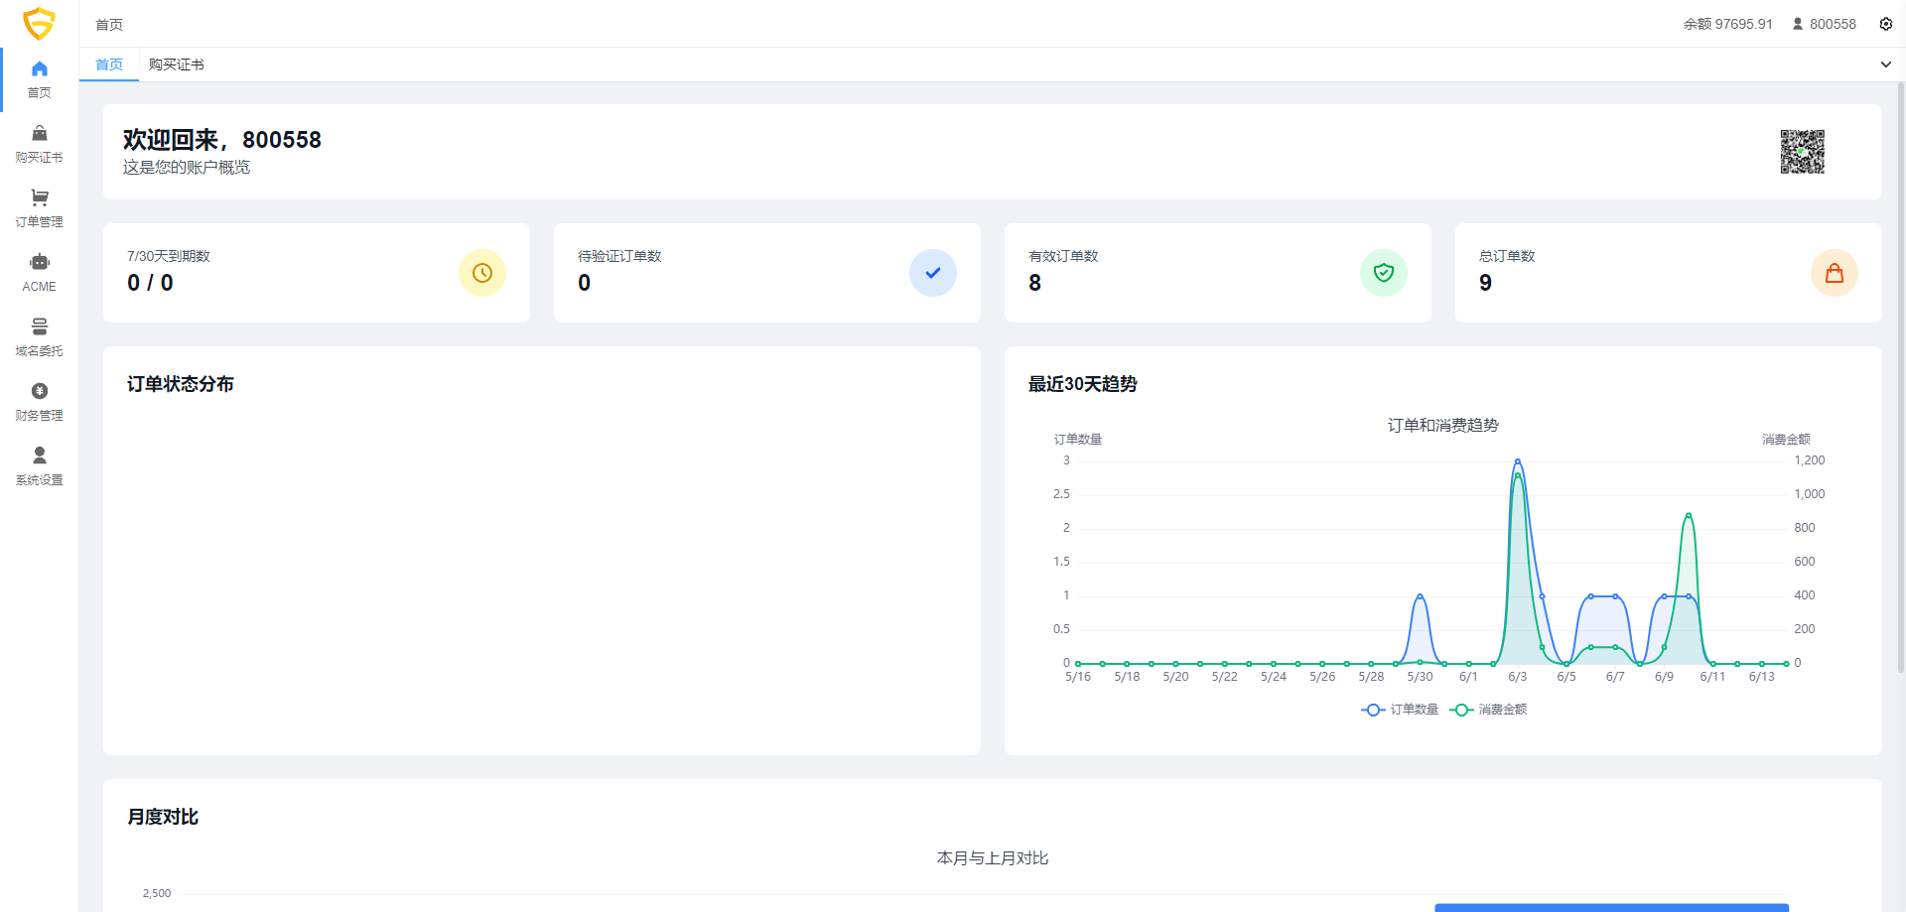Open the 总订单数 card value 9

1669,273
